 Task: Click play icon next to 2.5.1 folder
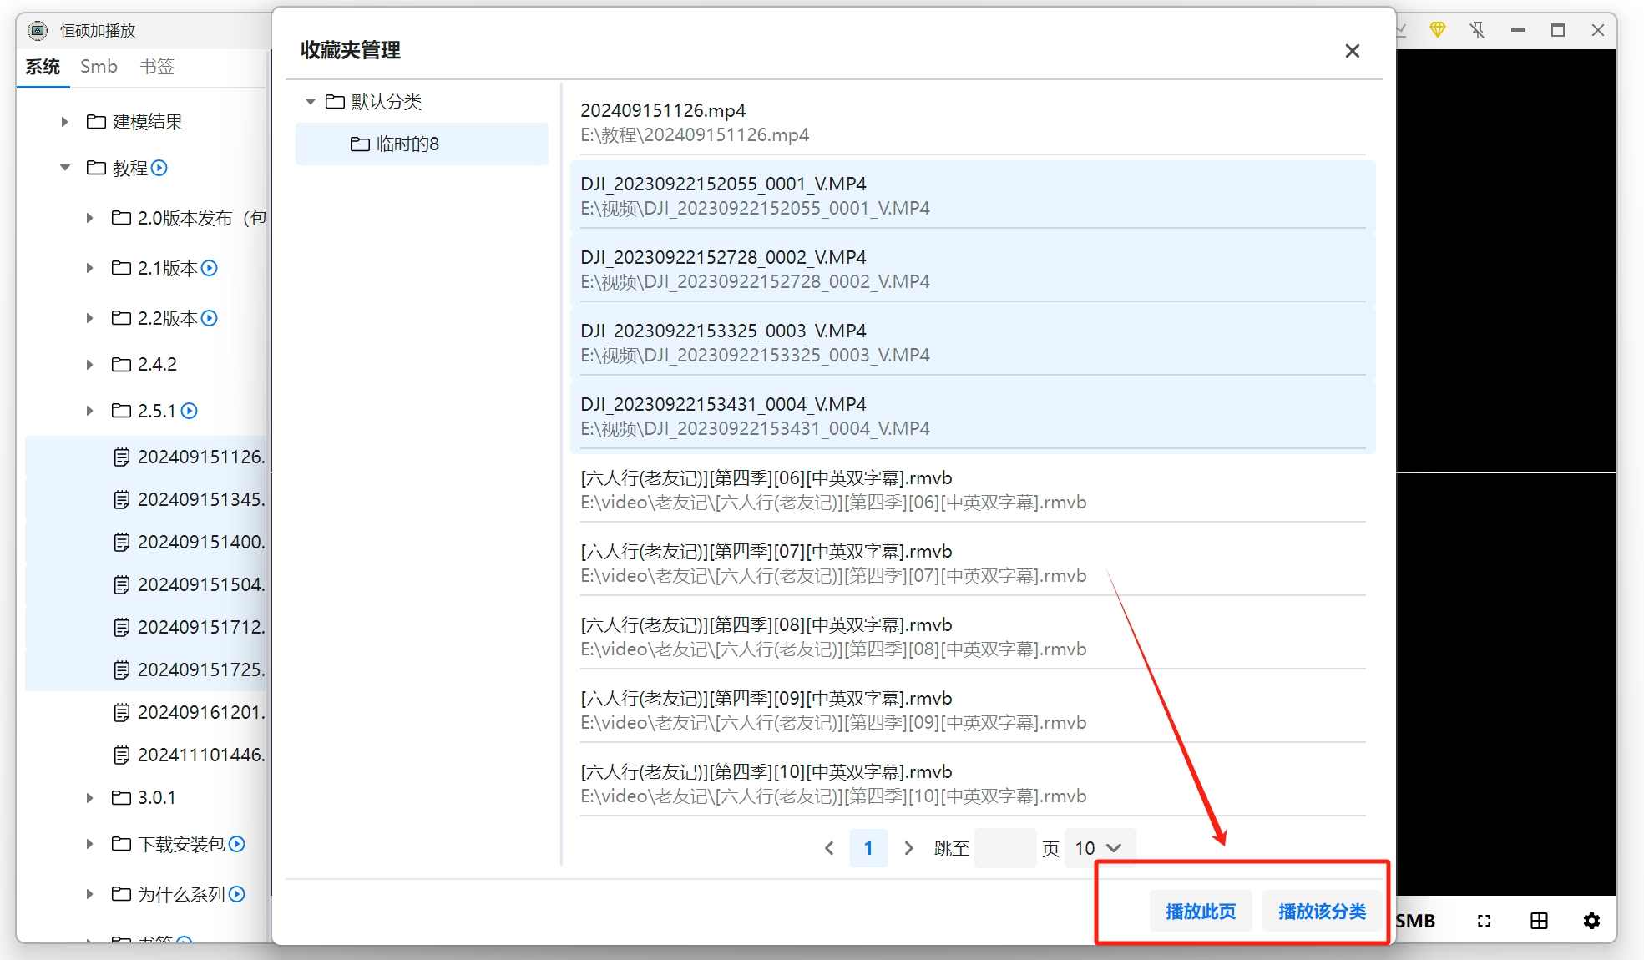(x=190, y=411)
